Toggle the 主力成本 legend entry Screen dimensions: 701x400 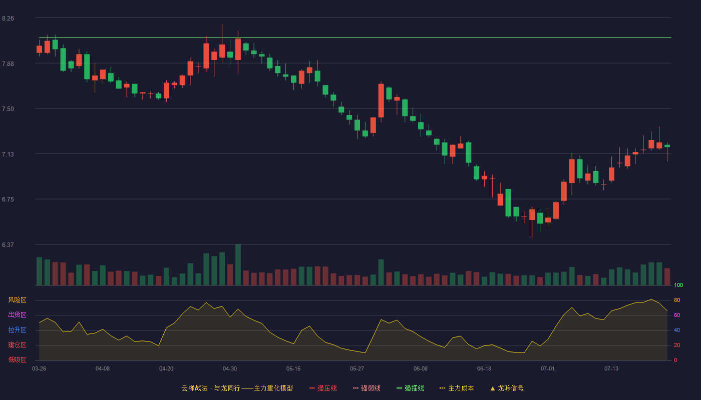pos(457,388)
